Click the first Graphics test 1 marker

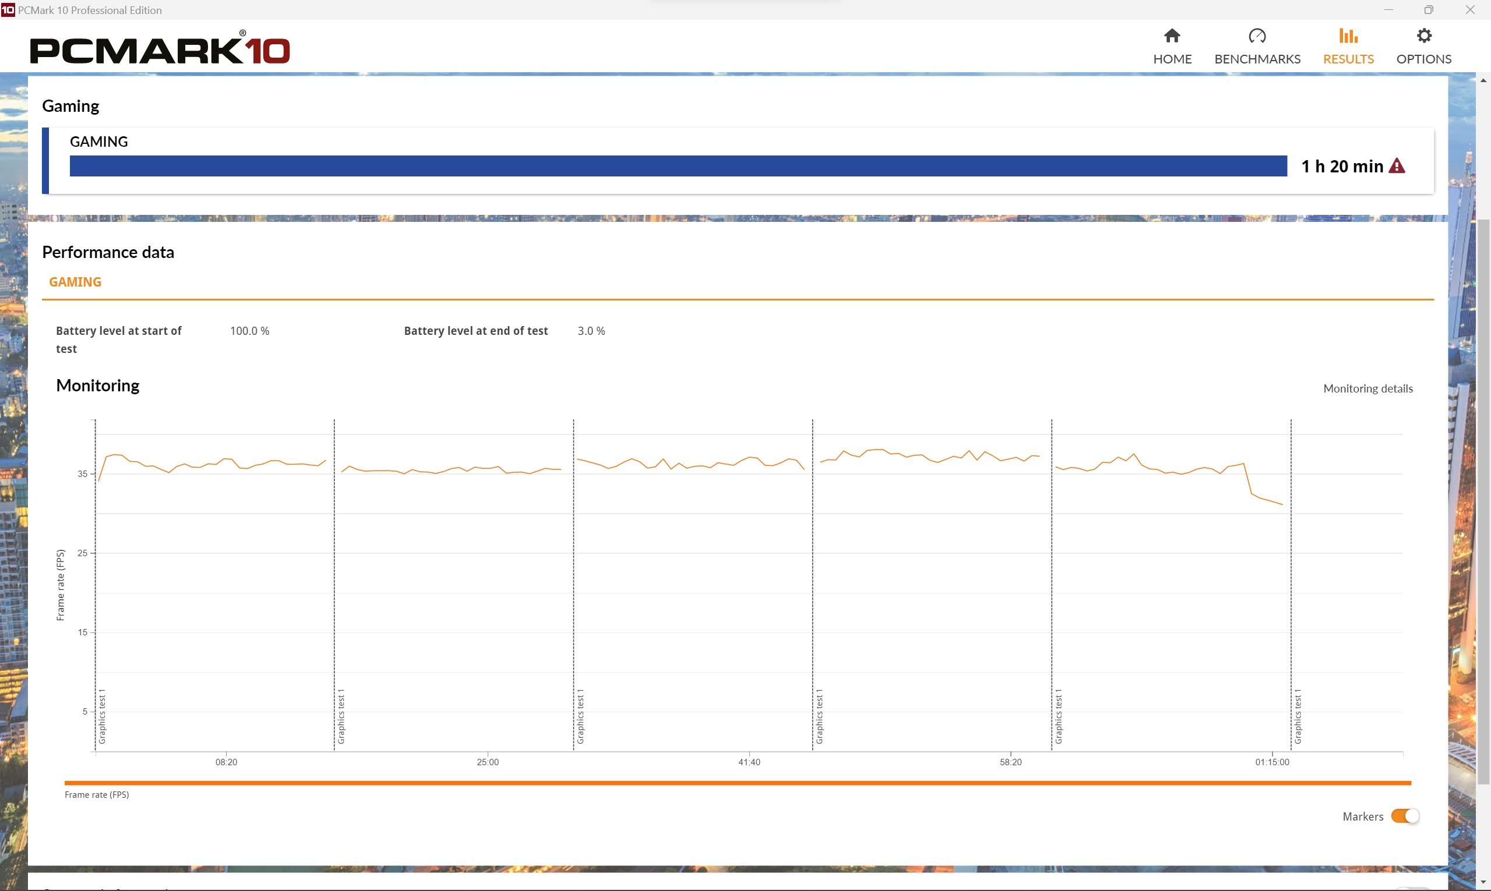tap(102, 716)
